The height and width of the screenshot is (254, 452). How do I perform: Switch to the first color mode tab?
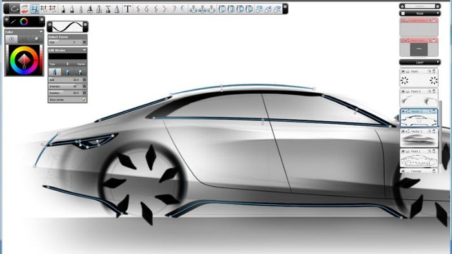pos(12,39)
